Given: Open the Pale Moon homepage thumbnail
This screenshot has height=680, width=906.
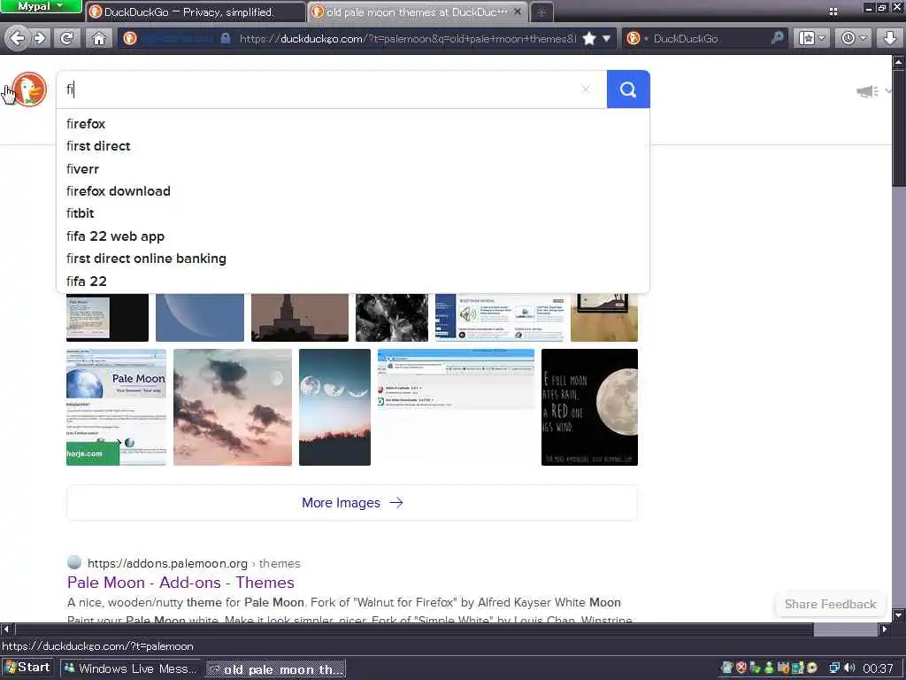Looking at the screenshot, I should point(116,407).
